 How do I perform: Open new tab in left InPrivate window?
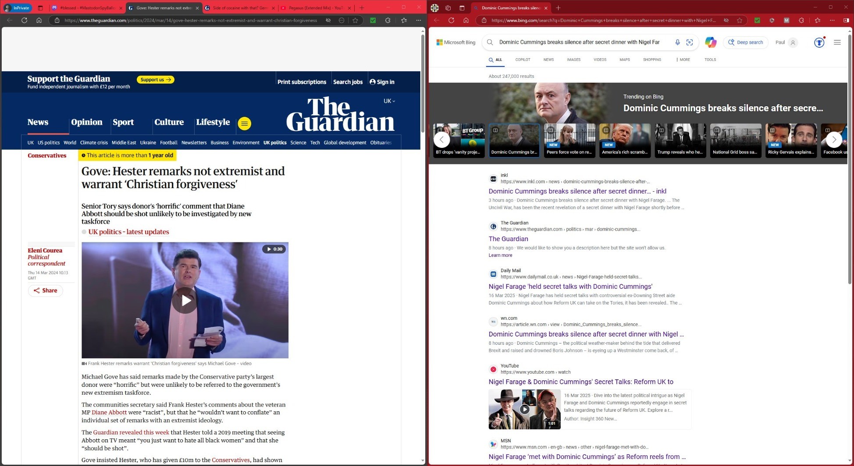pos(362,8)
